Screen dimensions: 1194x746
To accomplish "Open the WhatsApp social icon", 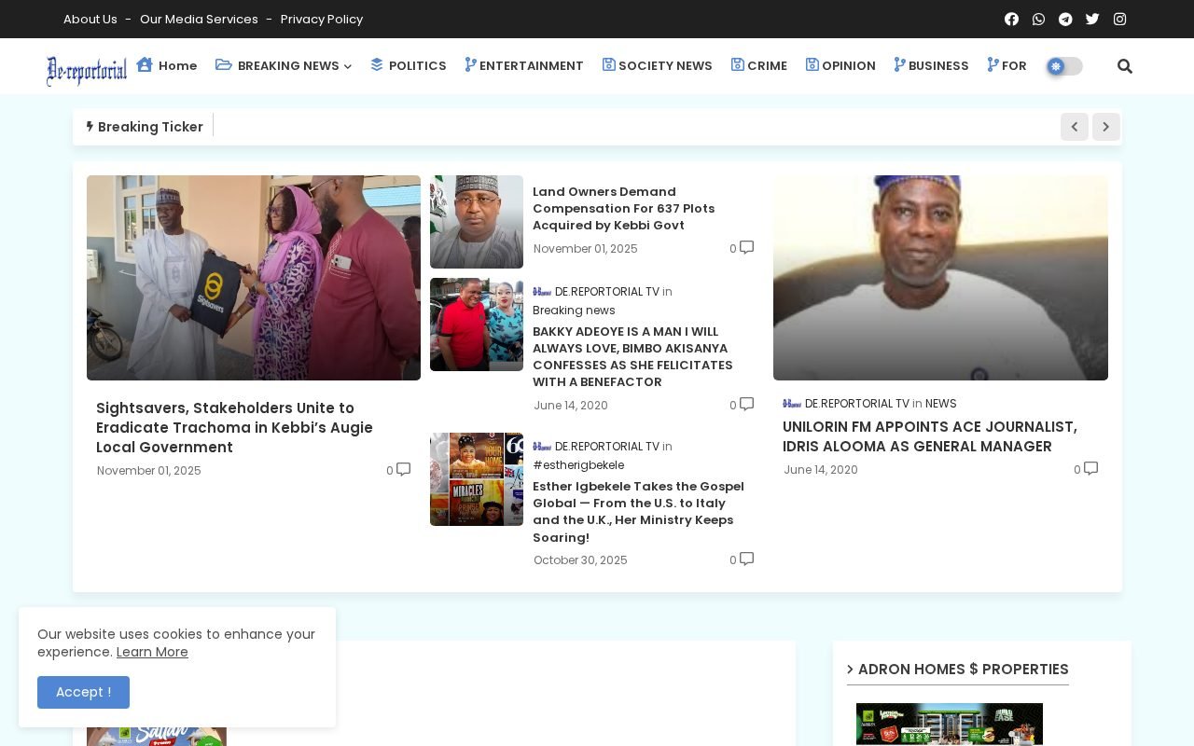I will click(x=1038, y=19).
